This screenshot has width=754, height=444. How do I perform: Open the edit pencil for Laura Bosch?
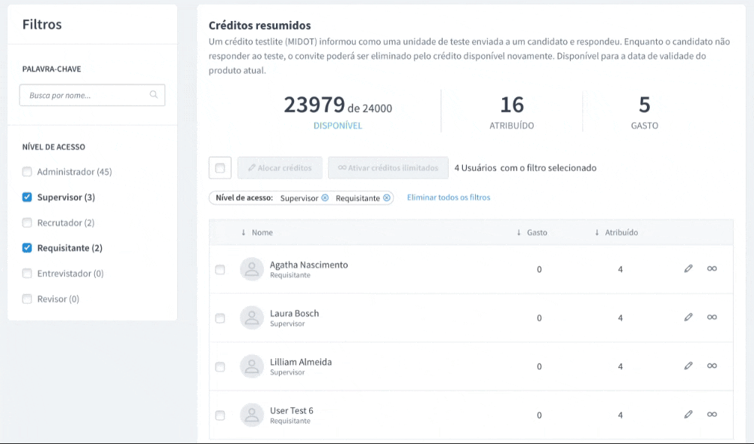[x=688, y=317]
